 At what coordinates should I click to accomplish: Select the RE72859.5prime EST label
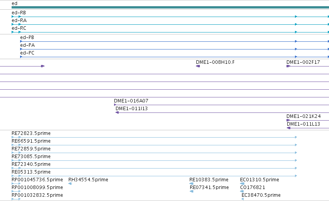point(31,149)
